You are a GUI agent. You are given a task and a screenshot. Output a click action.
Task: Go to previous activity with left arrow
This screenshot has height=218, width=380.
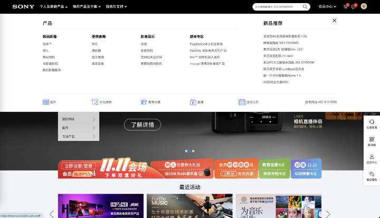52,214
